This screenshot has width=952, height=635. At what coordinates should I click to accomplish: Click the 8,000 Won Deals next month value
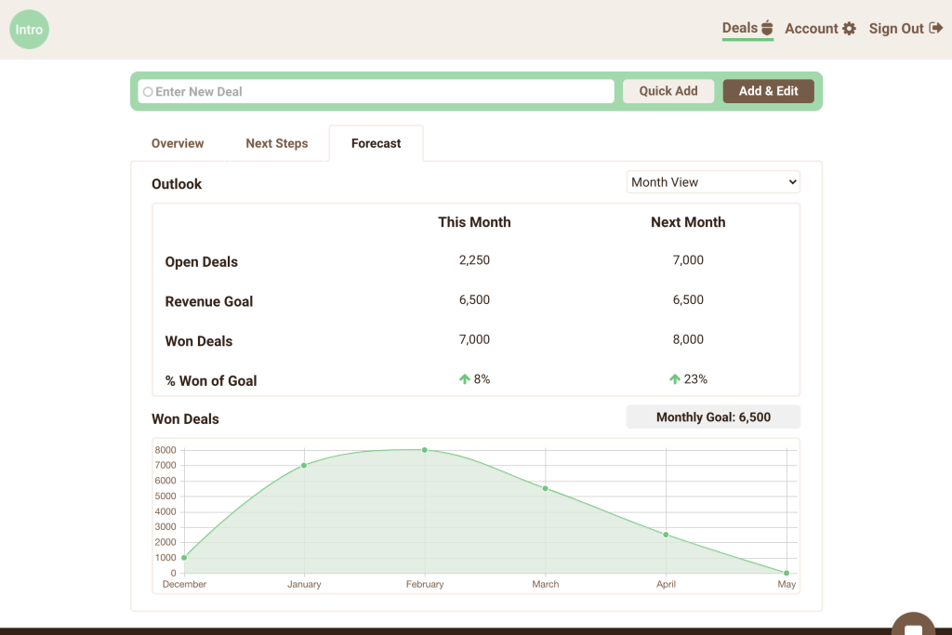pos(688,339)
